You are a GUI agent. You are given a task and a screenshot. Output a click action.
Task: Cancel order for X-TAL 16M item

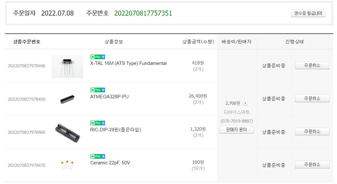312,65
